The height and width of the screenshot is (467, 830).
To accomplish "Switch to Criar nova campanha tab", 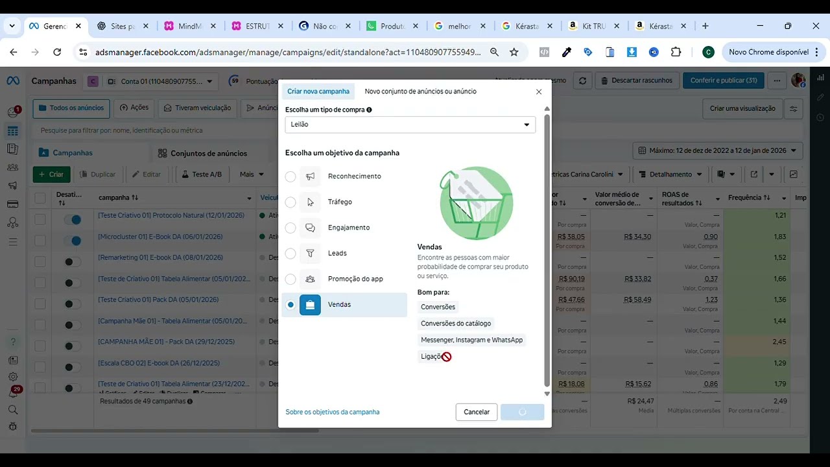I will pyautogui.click(x=318, y=91).
